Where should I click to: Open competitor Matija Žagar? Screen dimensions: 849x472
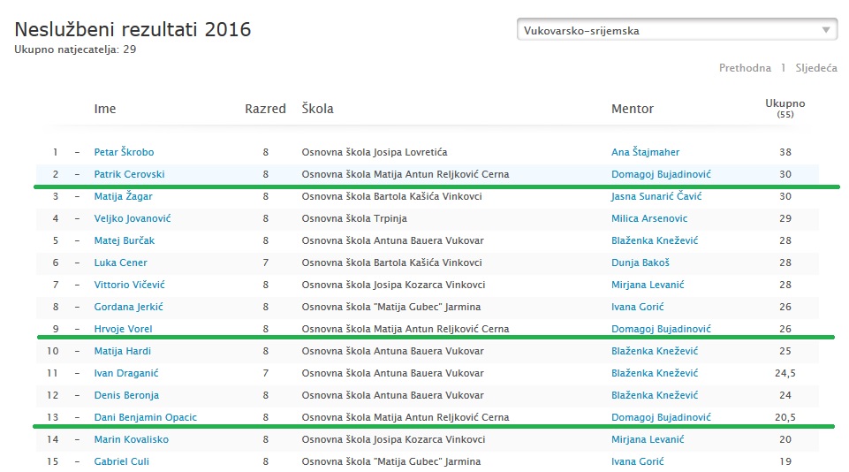124,196
